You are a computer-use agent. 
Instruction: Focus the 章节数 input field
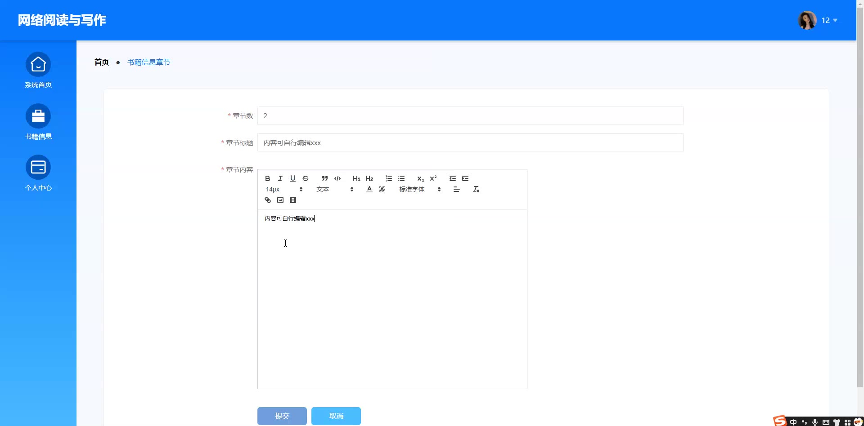coord(470,115)
